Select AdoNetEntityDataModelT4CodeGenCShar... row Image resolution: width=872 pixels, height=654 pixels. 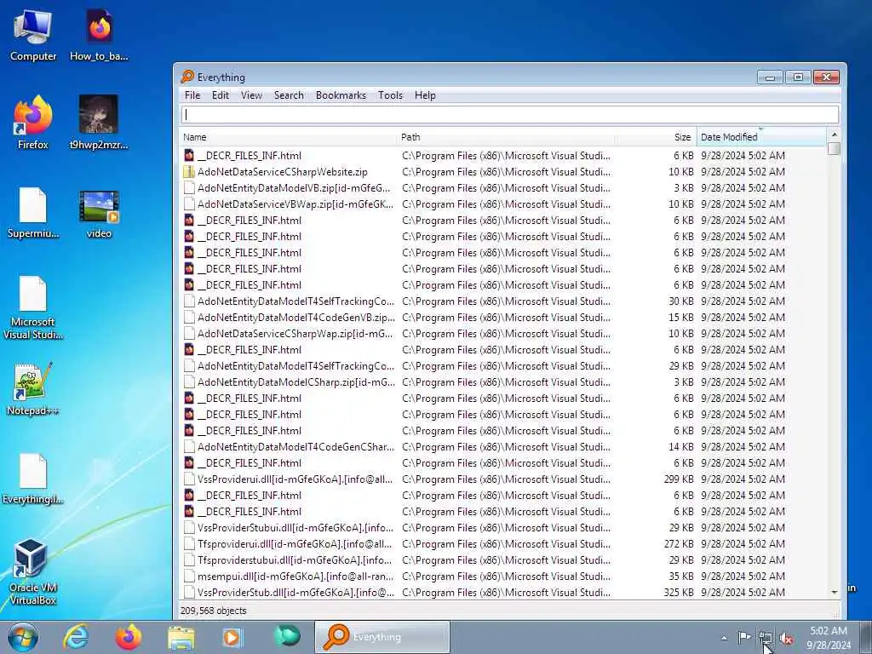503,446
